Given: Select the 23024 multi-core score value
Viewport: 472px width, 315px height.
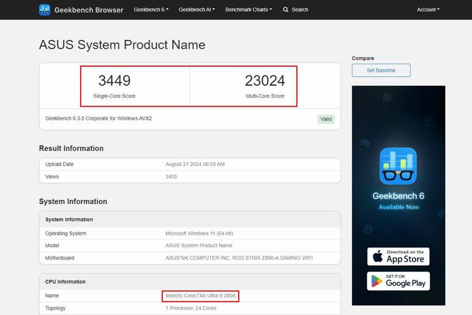Looking at the screenshot, I should coord(265,81).
